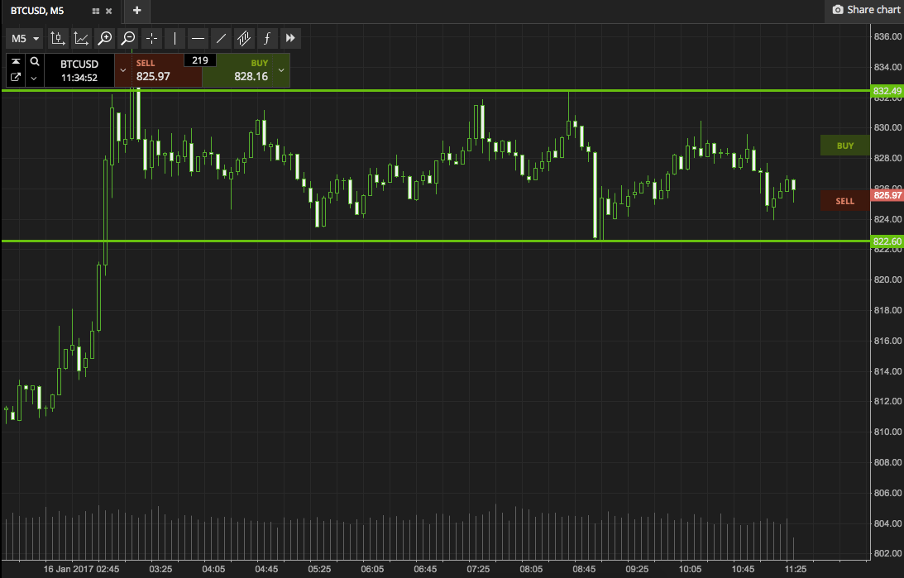Image resolution: width=904 pixels, height=578 pixels.
Task: Click the candlestick chart type icon
Action: (57, 38)
